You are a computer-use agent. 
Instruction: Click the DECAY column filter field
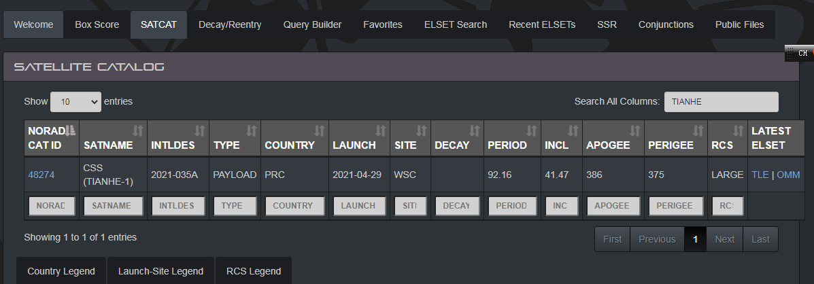(x=458, y=206)
